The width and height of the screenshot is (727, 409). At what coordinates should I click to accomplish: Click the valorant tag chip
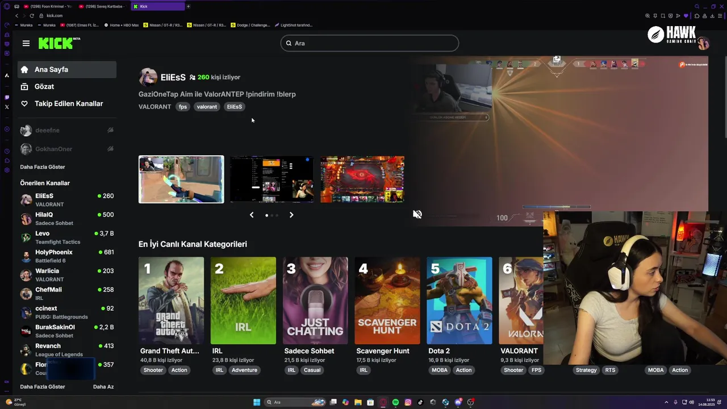point(207,107)
